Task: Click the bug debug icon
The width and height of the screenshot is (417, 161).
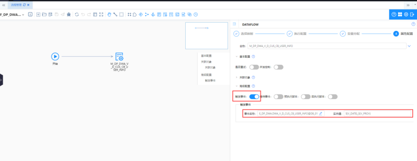Action: (69, 15)
